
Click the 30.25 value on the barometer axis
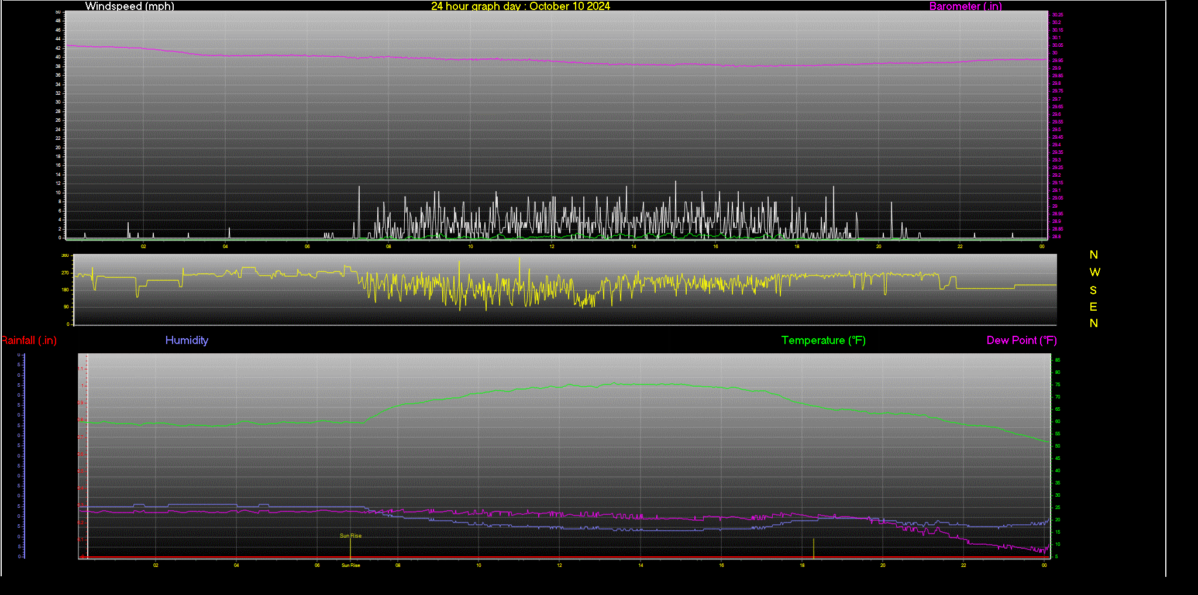(x=1058, y=15)
